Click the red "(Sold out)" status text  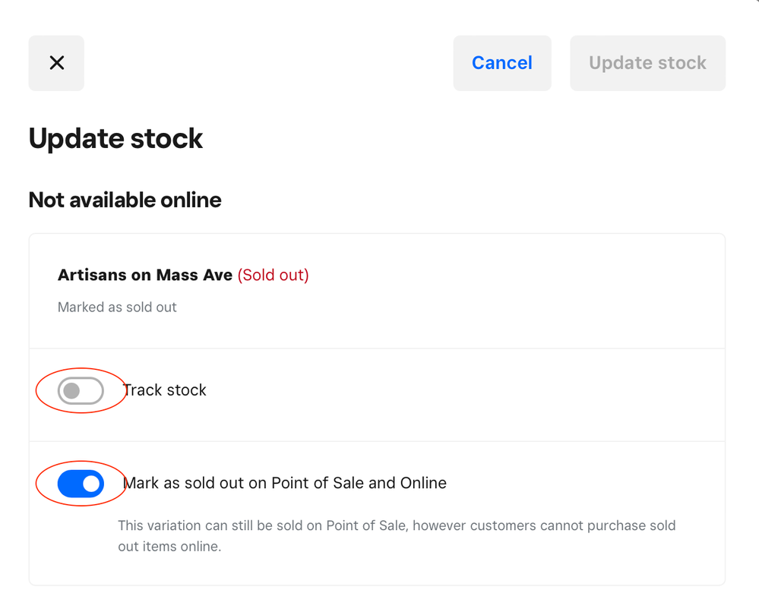pyautogui.click(x=274, y=275)
